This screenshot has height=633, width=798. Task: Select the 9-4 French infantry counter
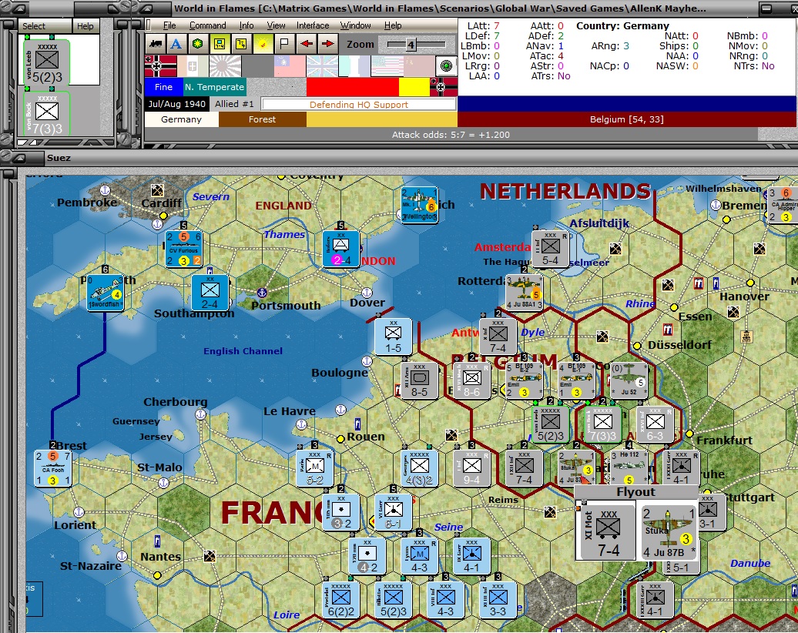point(471,468)
